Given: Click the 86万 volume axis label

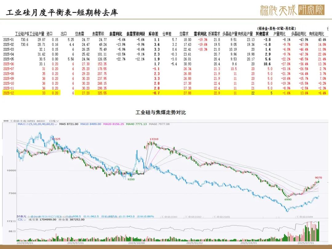Looking at the screenshot, I should click(12, 231).
